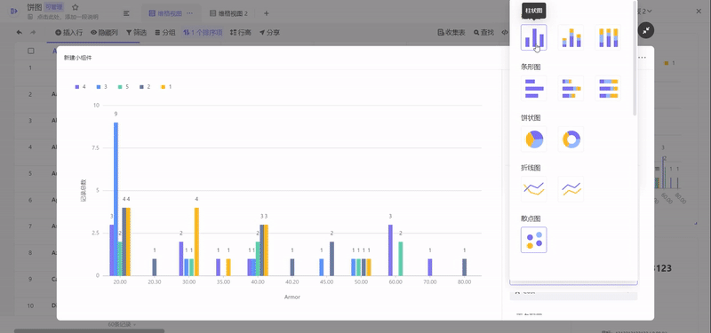Toggle legend series 4 visibility
The height and width of the screenshot is (333, 711).
80,86
